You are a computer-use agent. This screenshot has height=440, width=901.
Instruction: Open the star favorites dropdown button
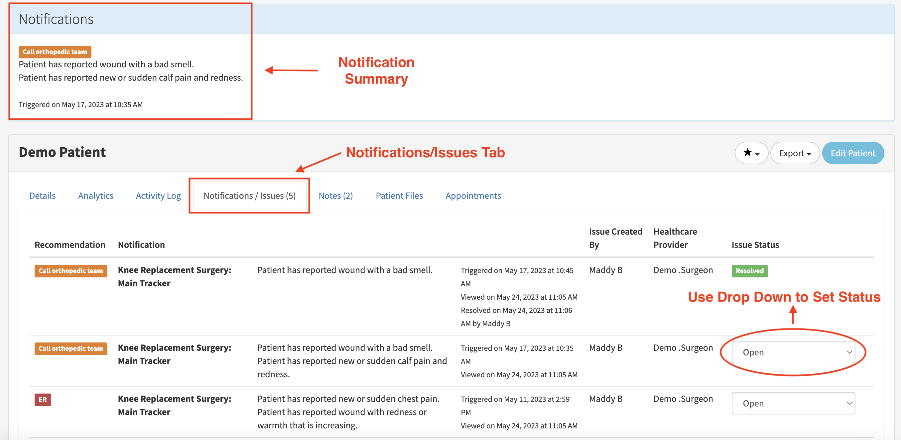pos(751,153)
